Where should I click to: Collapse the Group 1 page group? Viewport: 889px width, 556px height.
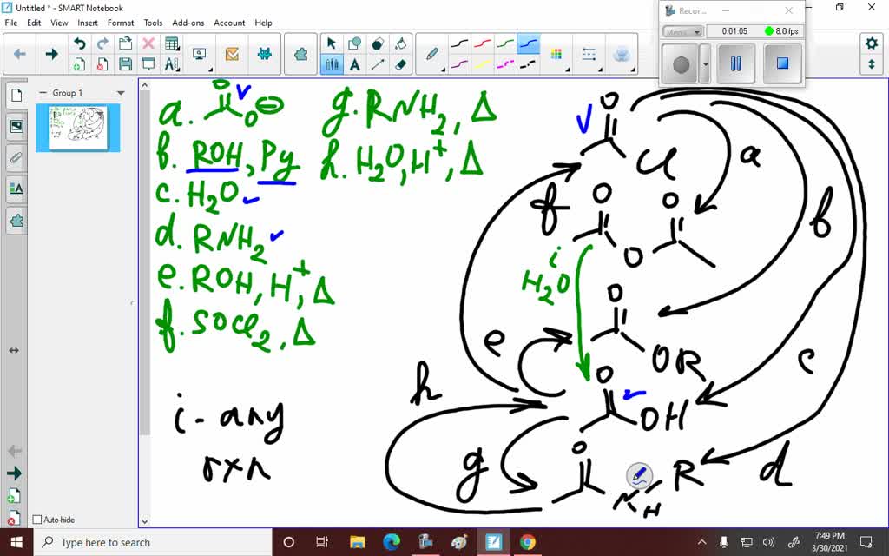pos(43,92)
